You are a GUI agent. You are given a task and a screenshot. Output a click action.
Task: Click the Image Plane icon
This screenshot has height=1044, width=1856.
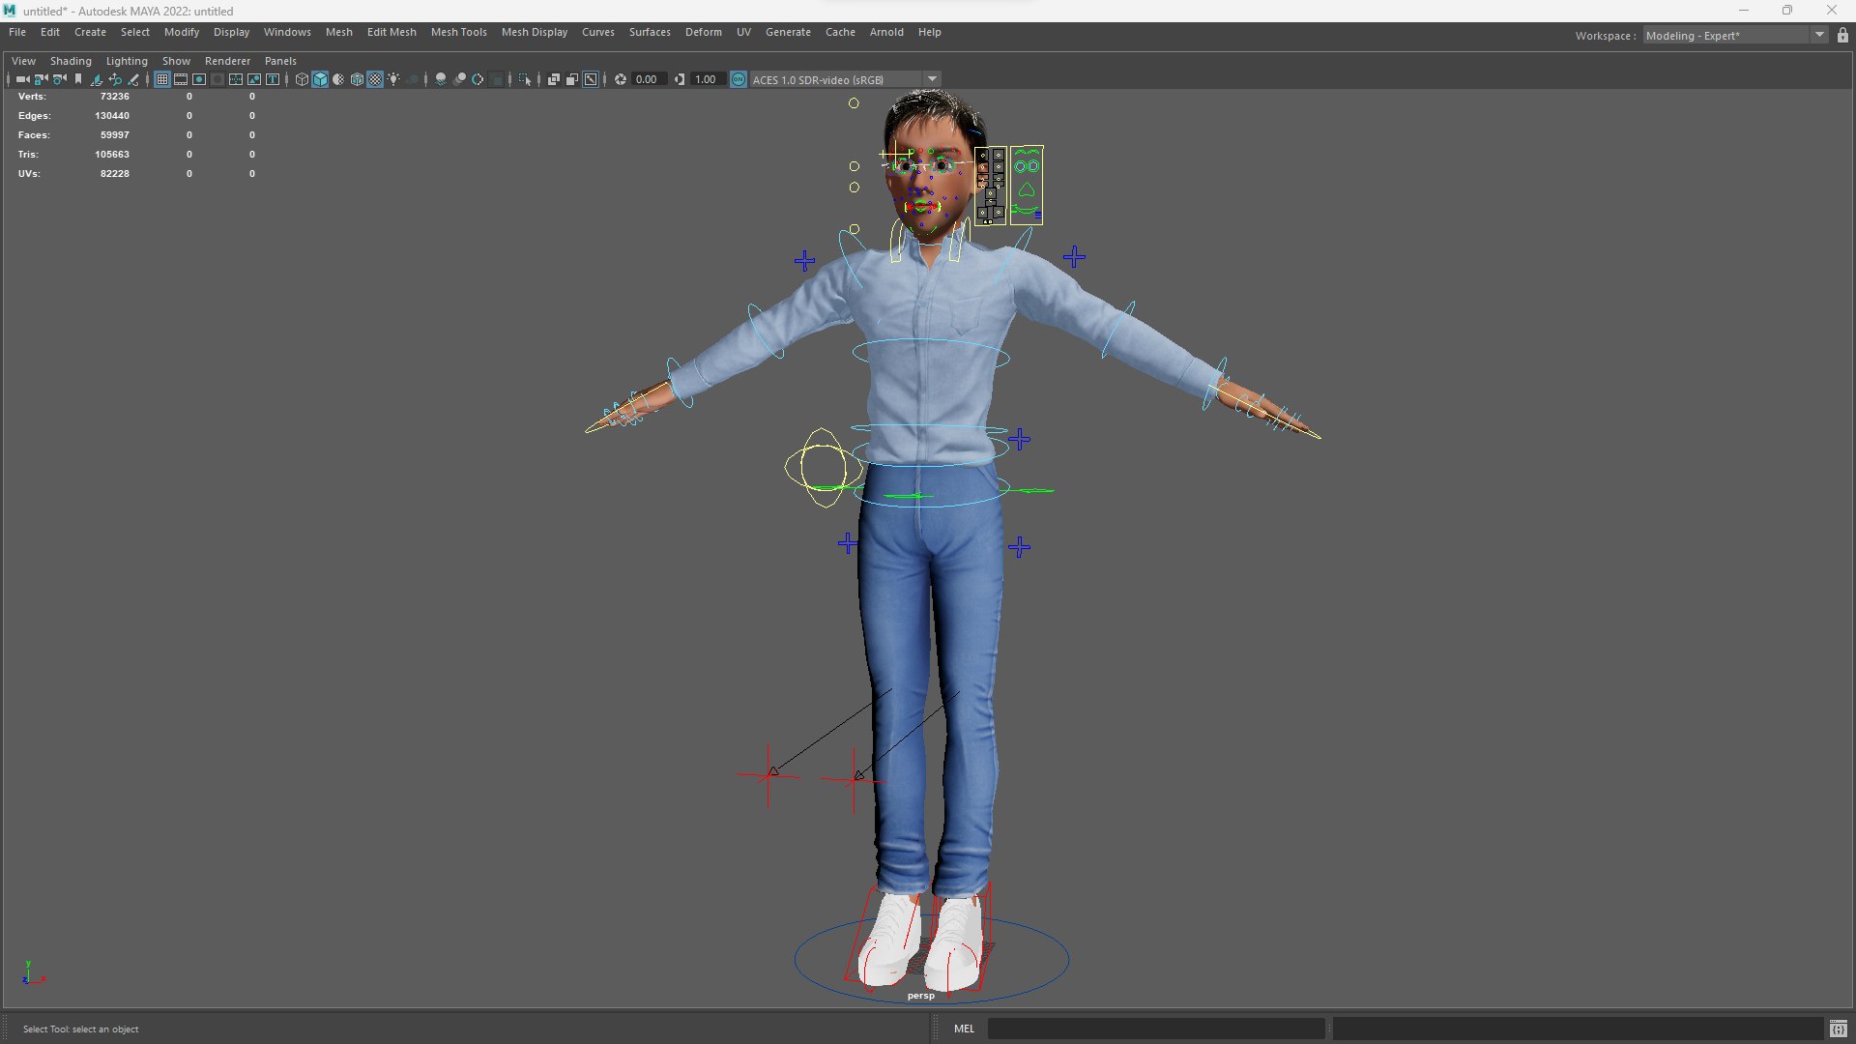[97, 79]
